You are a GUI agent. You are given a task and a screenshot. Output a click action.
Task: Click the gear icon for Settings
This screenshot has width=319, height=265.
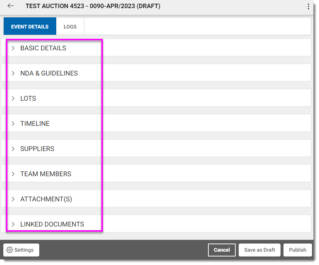tap(10, 250)
